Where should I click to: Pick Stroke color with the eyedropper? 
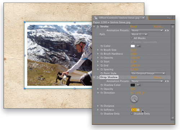pyautogui.click(x=139, y=46)
